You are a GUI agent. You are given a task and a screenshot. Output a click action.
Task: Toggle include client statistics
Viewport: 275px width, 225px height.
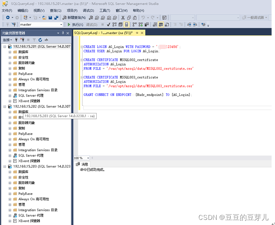(146, 24)
